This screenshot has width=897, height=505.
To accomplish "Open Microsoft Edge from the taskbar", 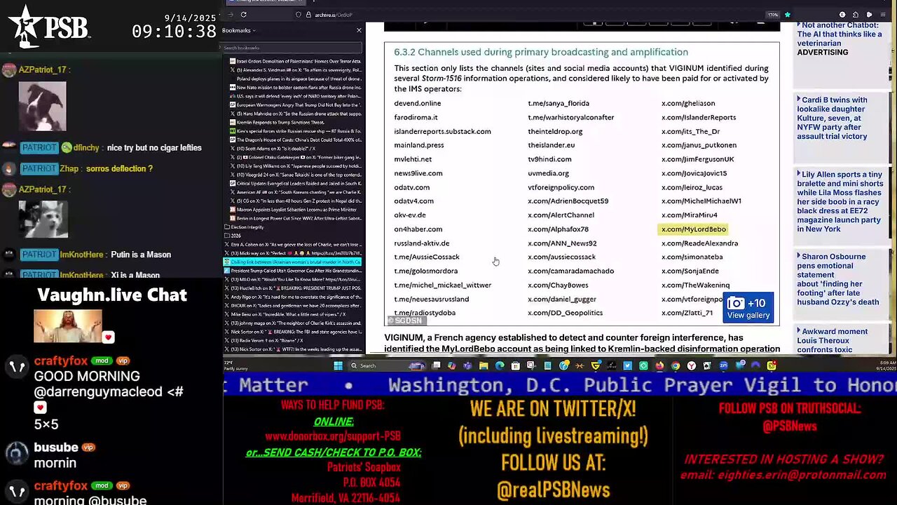I will point(500,365).
